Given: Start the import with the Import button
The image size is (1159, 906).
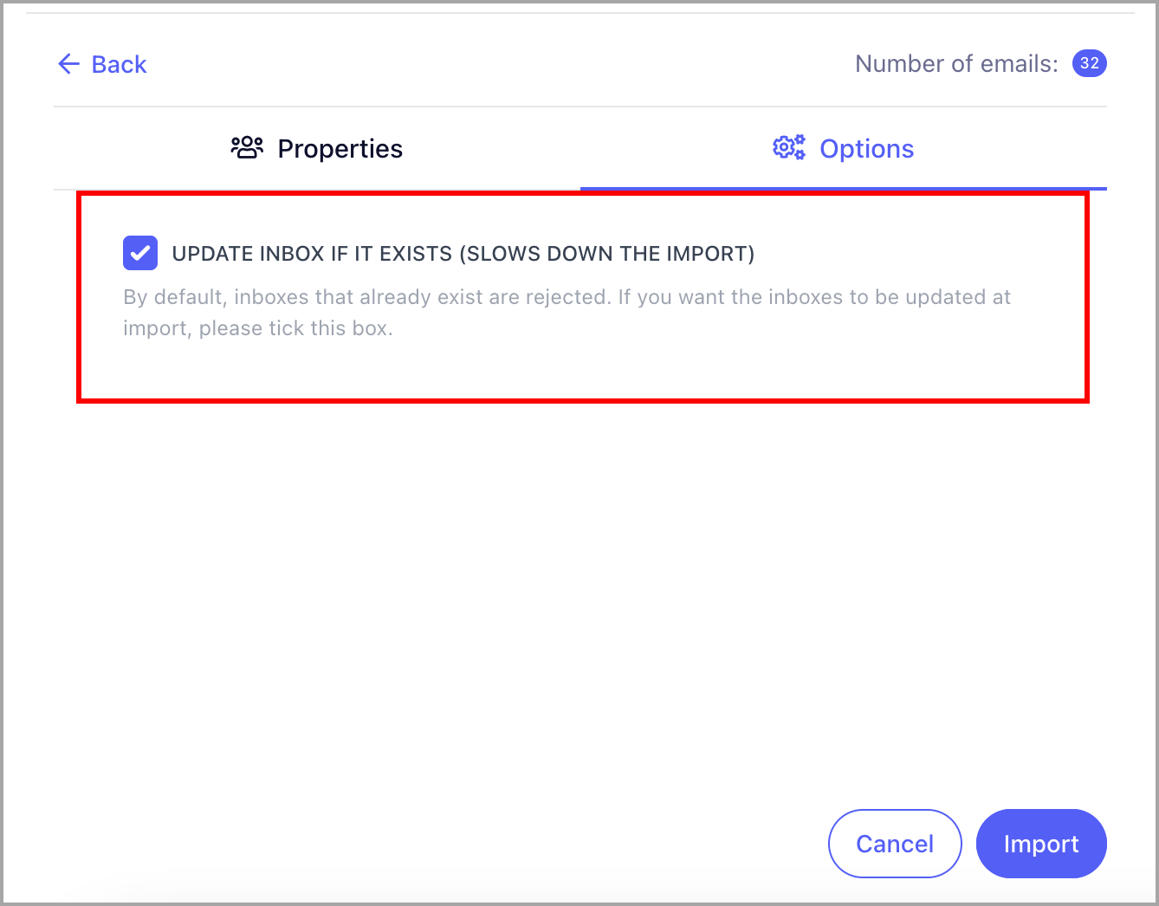Looking at the screenshot, I should (1041, 844).
